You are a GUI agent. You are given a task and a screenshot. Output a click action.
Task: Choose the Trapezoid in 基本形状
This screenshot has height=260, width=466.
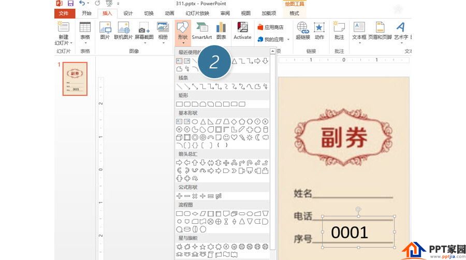226,122
